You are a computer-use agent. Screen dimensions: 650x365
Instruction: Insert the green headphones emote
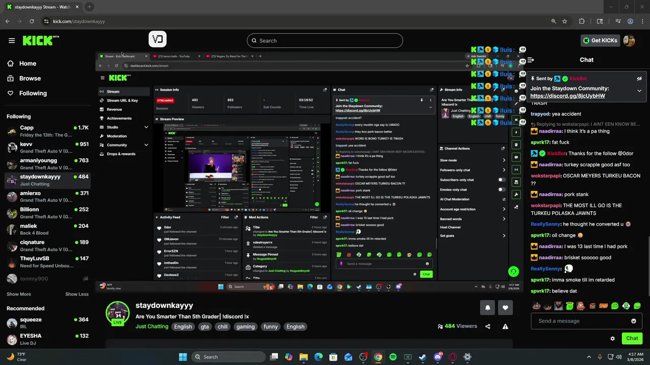[626, 306]
